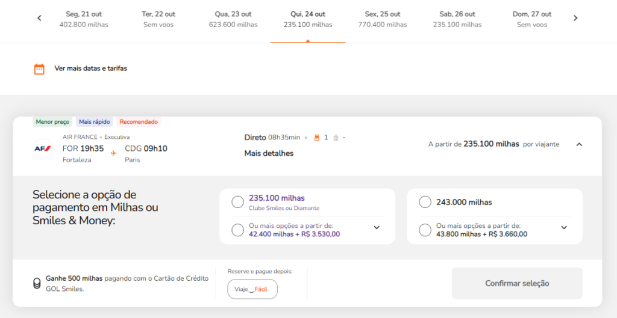Image resolution: width=617 pixels, height=318 pixels.
Task: Collapse the Air France flight card chevron
Action: [579, 144]
